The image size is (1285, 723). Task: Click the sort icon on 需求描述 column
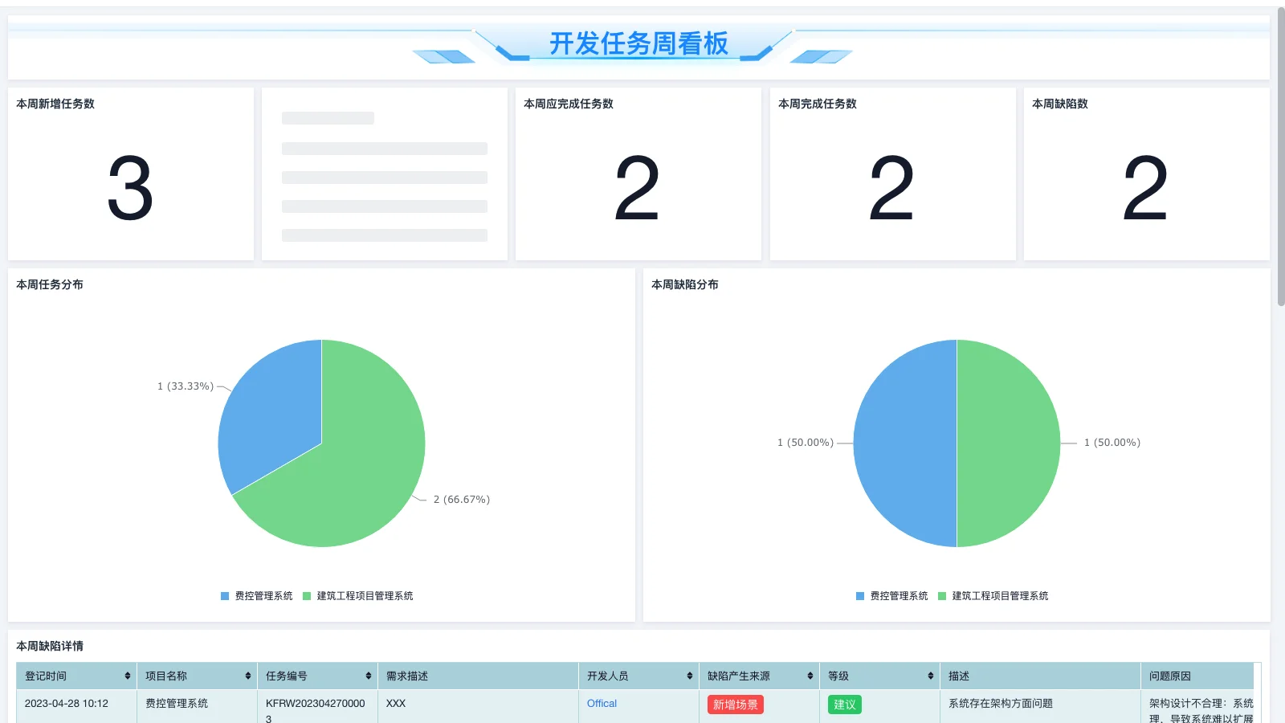569,676
